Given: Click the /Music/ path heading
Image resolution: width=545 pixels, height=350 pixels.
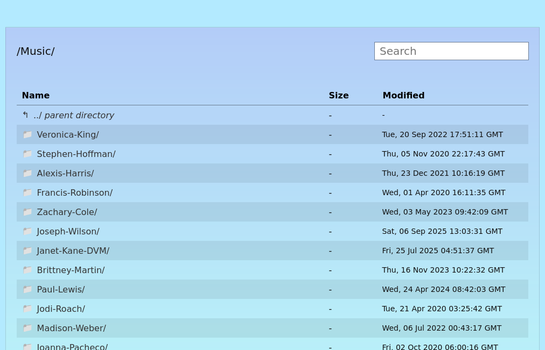Looking at the screenshot, I should pos(36,51).
